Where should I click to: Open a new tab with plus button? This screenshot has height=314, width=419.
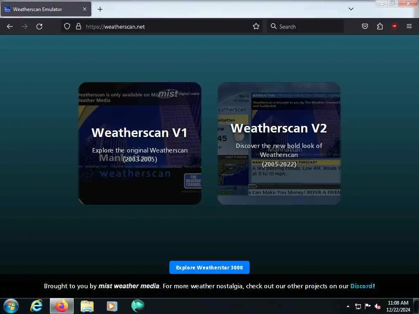click(100, 9)
